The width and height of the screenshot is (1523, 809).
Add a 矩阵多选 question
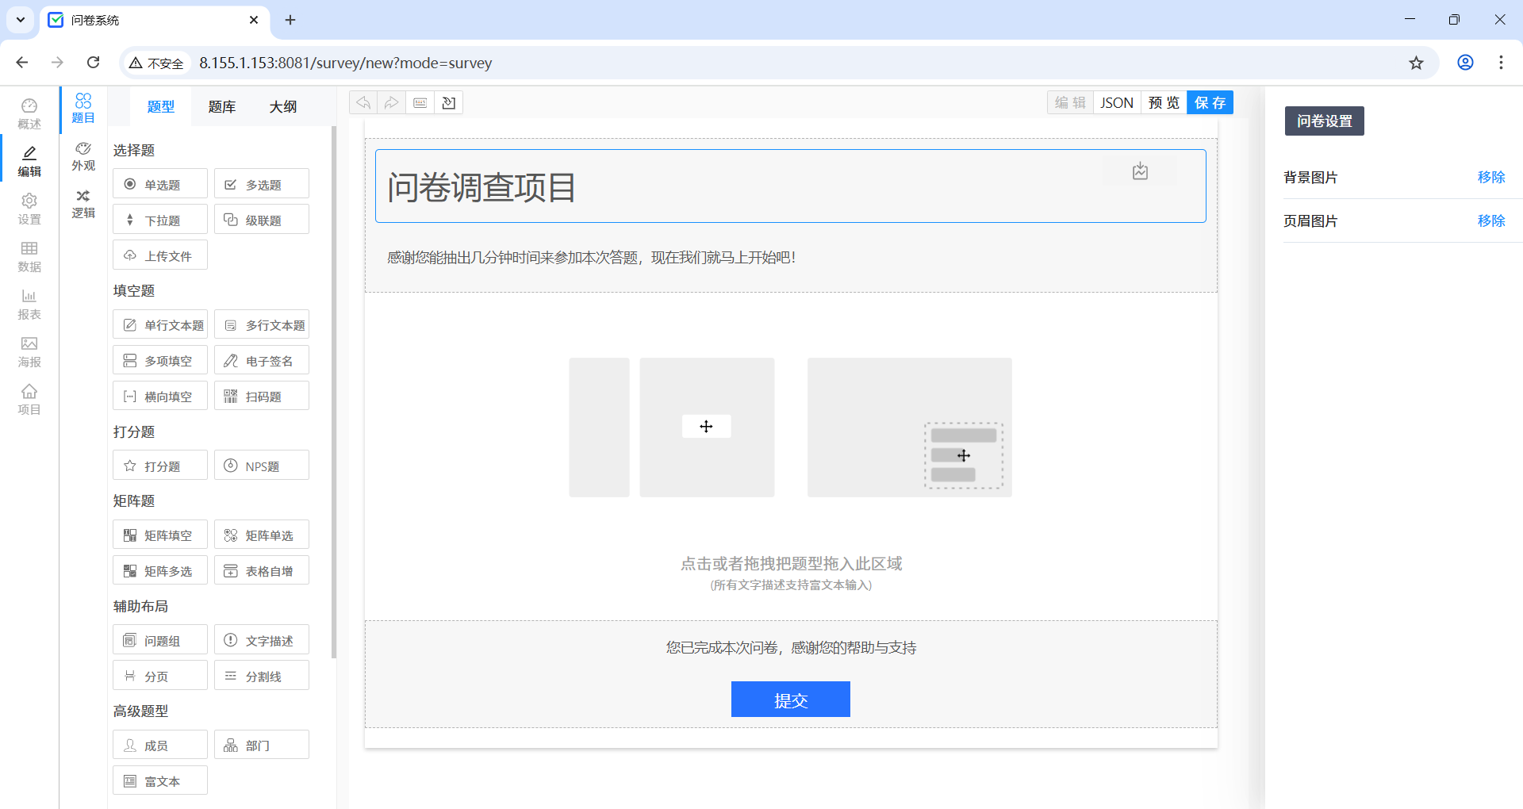coord(160,570)
